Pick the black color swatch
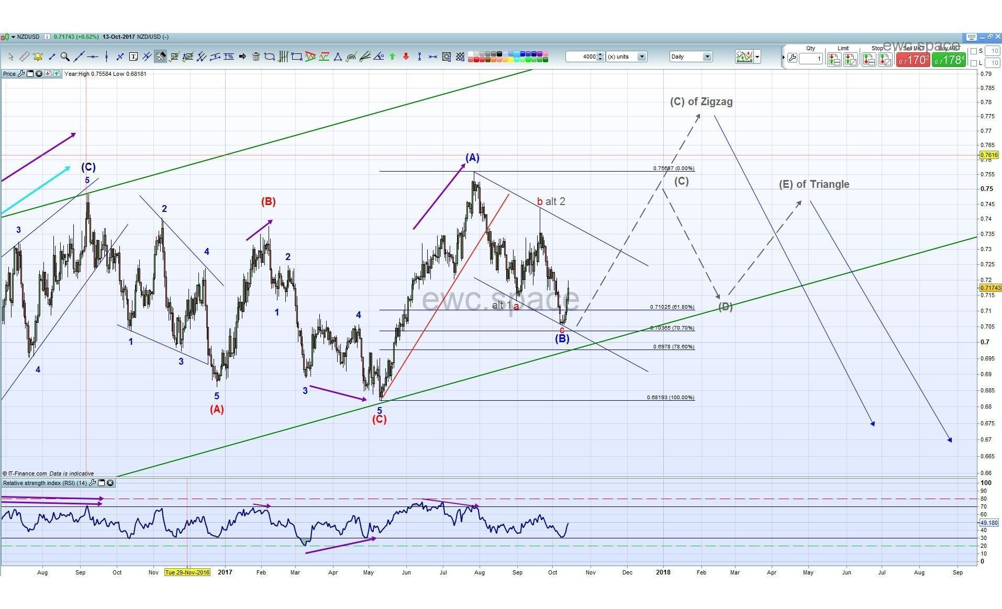1002x609 pixels. pos(499,53)
